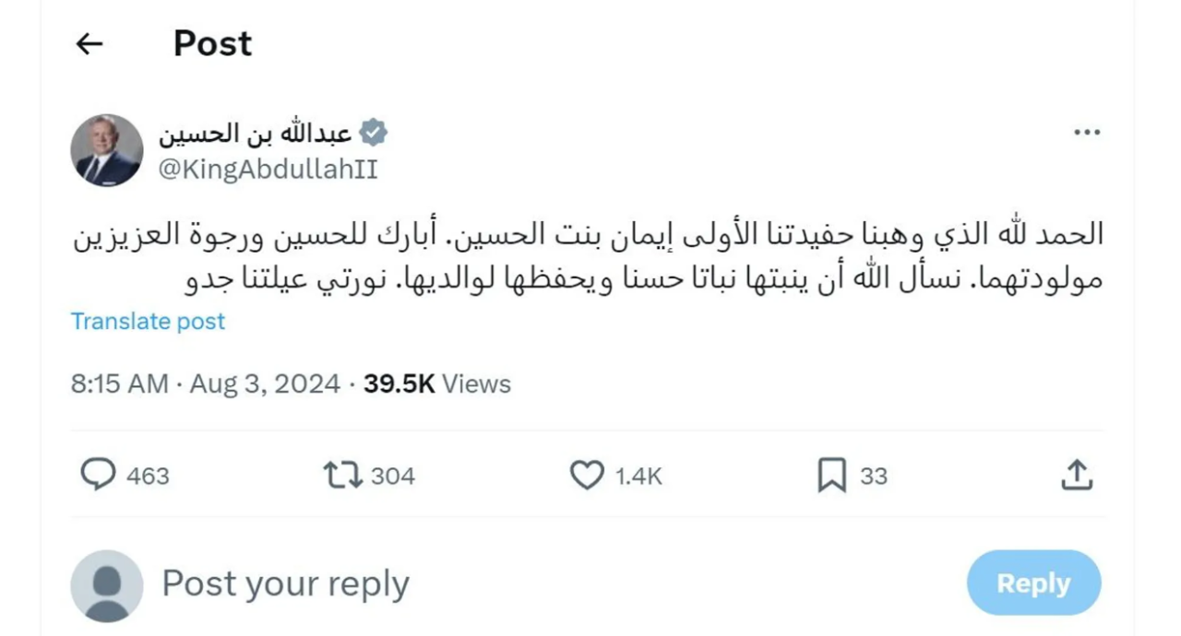The width and height of the screenshot is (1181, 636).
Task: Click the Post heading title
Action: pos(212,43)
